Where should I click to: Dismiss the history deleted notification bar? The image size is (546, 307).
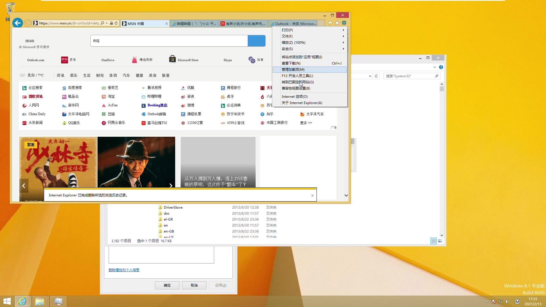coord(312,195)
